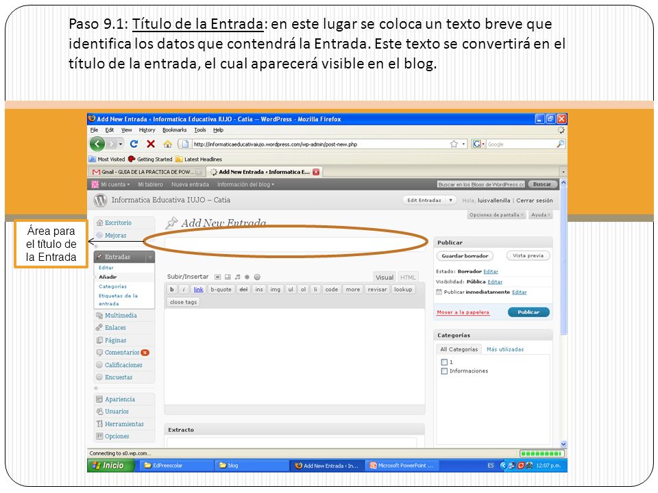This screenshot has height=493, width=658.
Task: Click the Enlaces chain icon in sidebar
Action: click(99, 327)
